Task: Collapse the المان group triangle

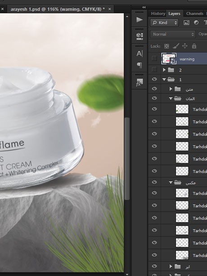Action: tap(171, 98)
